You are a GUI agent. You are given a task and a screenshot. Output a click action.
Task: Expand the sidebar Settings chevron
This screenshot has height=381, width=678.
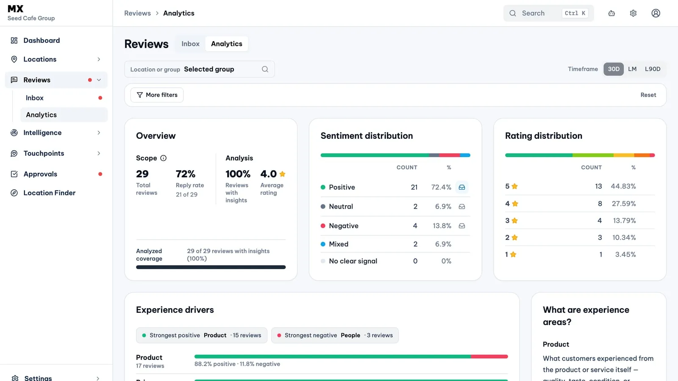(x=98, y=378)
